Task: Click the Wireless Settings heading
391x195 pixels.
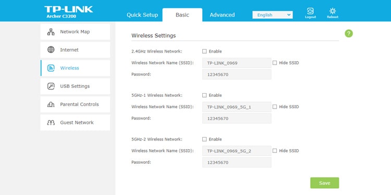Action: click(154, 35)
